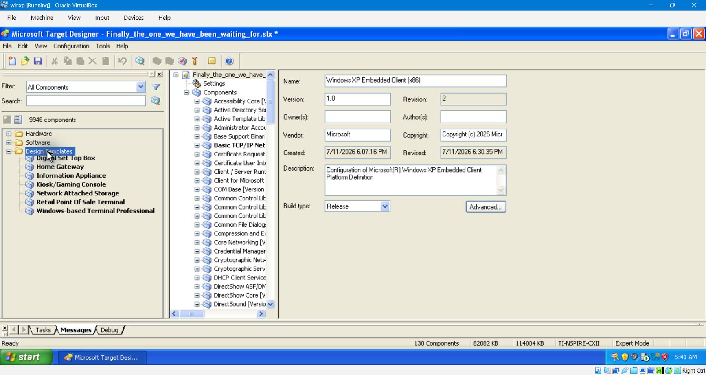Click the Cut scissors toolbar icon
The image size is (706, 375).
pyautogui.click(x=55, y=61)
